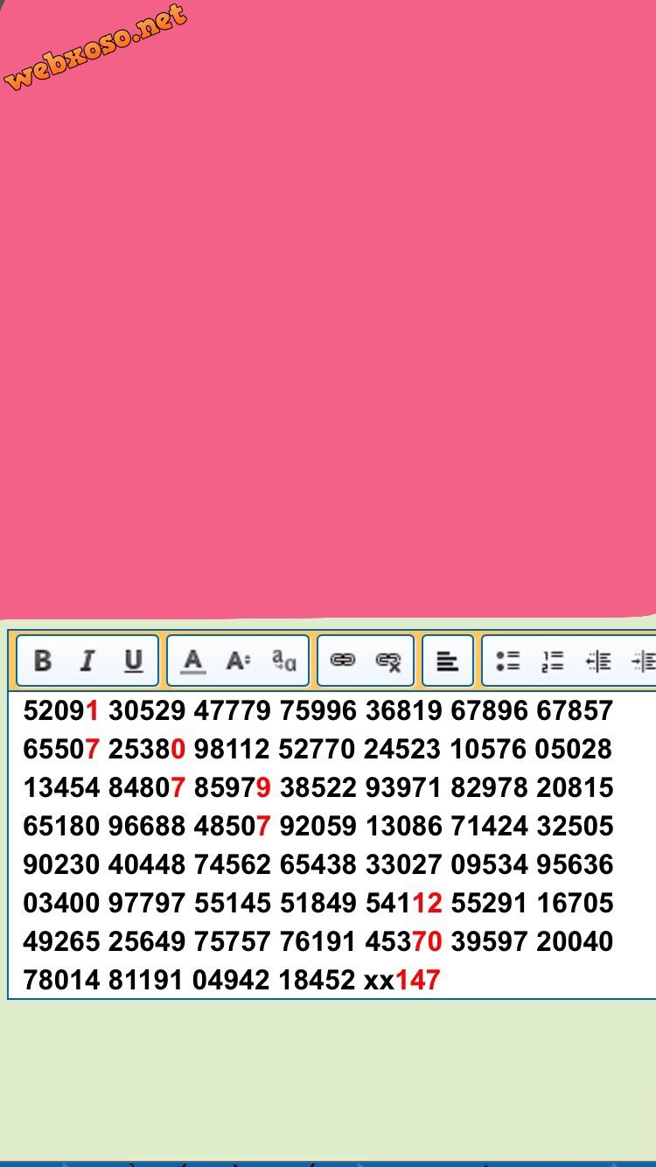
Task: Click the number 03400 in the editor
Action: 61,903
